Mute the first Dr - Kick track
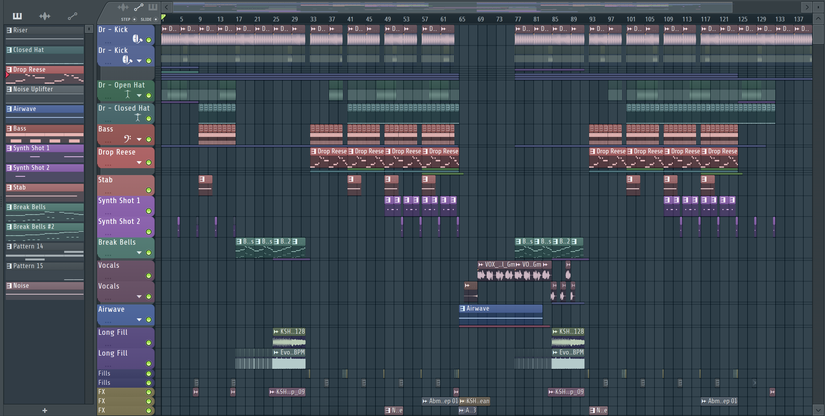 coord(149,40)
